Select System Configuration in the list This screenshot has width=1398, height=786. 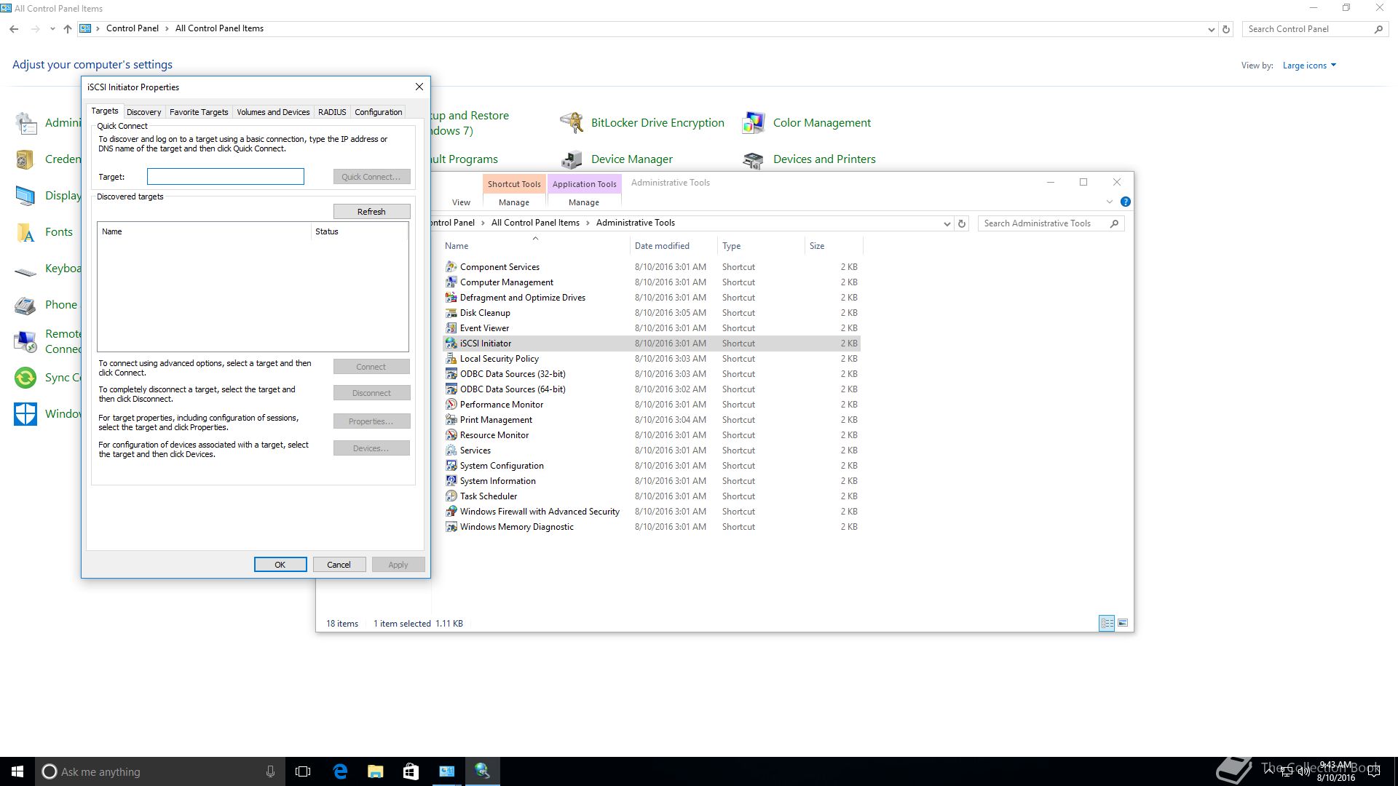502,466
